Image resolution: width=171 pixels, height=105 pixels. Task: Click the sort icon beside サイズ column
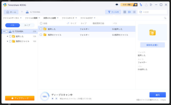tap(68, 23)
